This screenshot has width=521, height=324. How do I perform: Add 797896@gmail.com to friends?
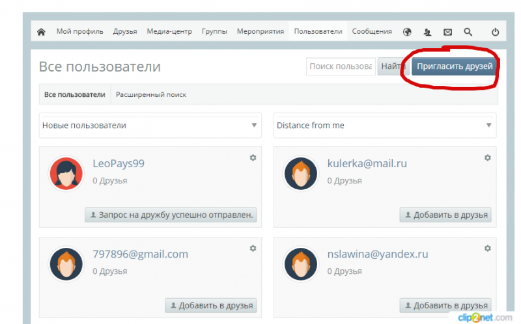tap(210, 305)
